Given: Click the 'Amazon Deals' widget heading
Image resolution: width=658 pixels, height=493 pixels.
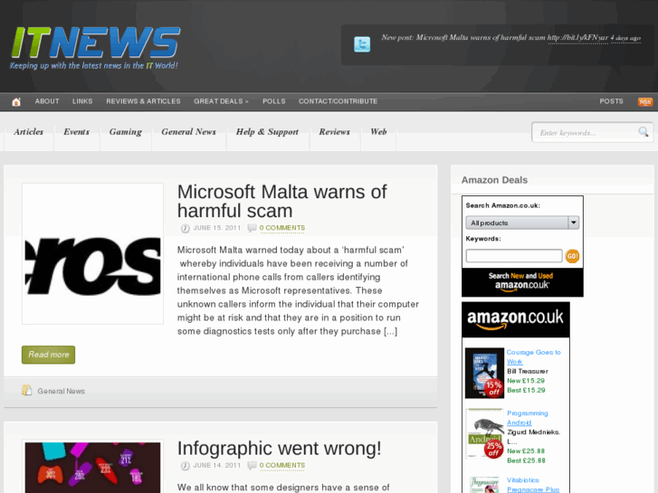Looking at the screenshot, I should coord(494,180).
